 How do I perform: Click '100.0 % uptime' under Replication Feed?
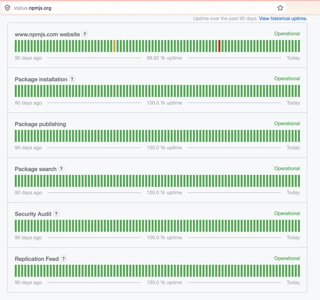[164, 283]
